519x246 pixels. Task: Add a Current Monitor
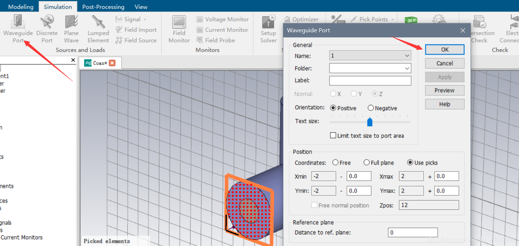(x=222, y=30)
